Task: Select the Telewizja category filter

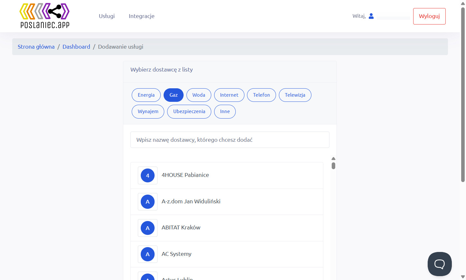Action: [295, 95]
